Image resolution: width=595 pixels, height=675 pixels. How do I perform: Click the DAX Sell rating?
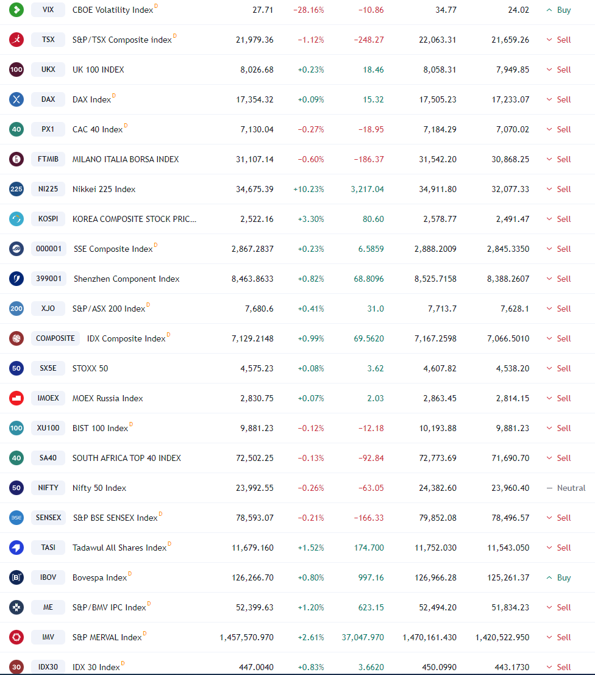pyautogui.click(x=558, y=99)
